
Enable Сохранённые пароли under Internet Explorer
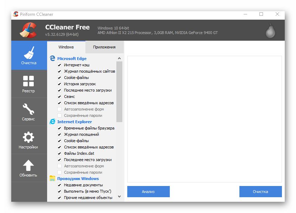tap(59, 172)
